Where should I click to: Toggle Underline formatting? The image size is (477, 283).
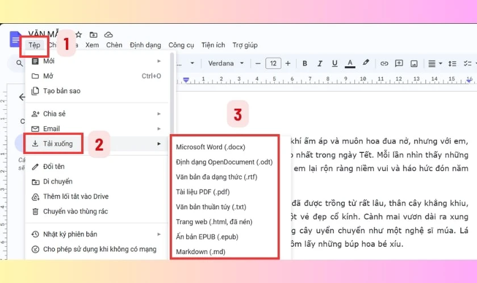[x=334, y=63]
